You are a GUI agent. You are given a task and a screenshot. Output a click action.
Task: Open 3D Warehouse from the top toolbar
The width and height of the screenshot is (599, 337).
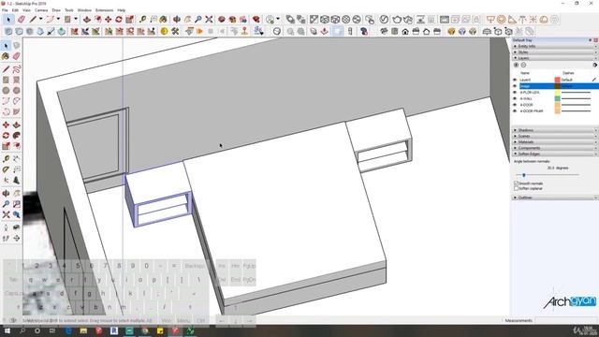coord(222,19)
